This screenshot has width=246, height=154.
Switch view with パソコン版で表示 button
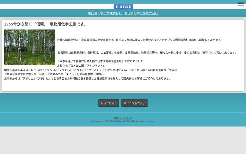pos(135,103)
